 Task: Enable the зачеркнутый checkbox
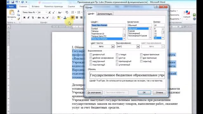pyautogui.click(x=91, y=54)
